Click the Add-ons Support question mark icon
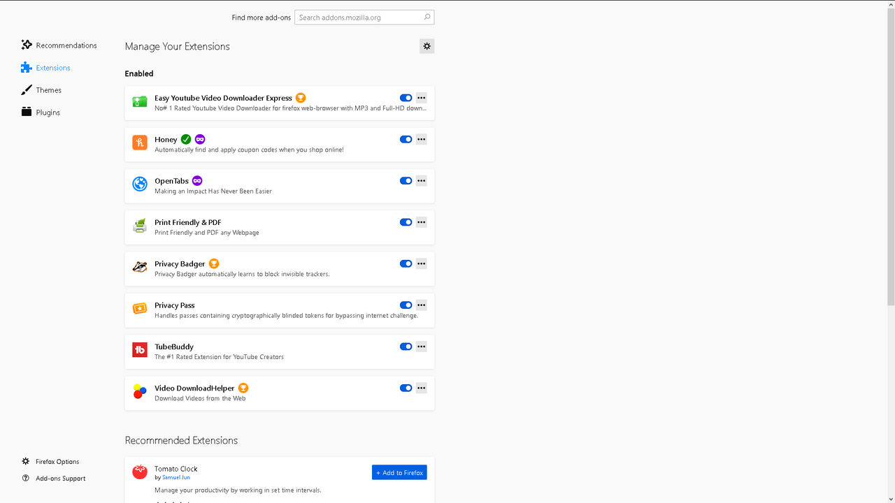Image resolution: width=895 pixels, height=503 pixels. pos(26,479)
